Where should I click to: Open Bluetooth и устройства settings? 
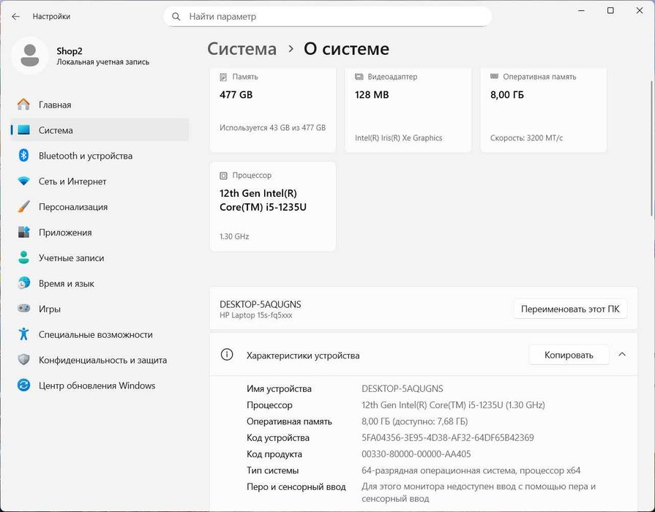100,155
